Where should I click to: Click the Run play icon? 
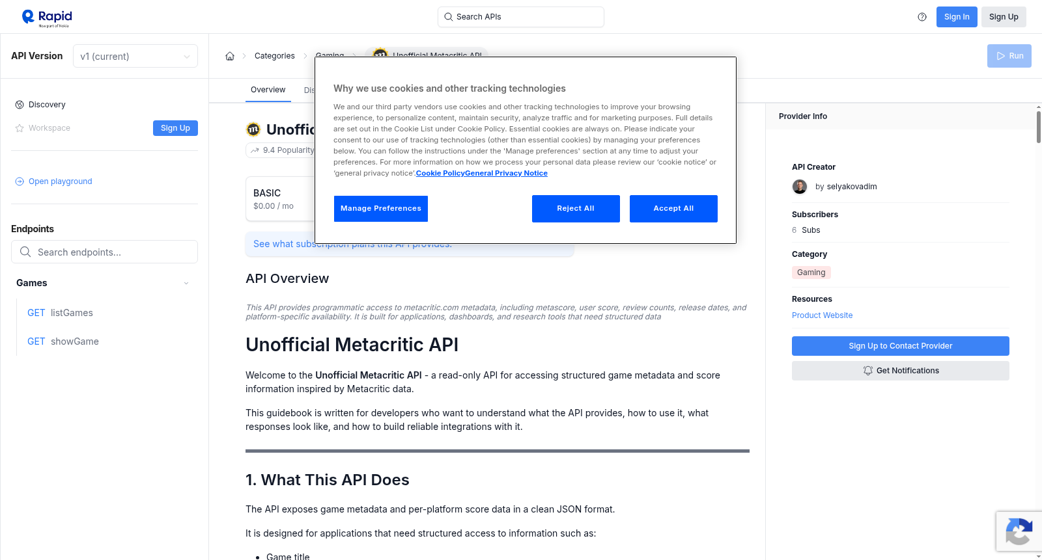pos(1001,56)
